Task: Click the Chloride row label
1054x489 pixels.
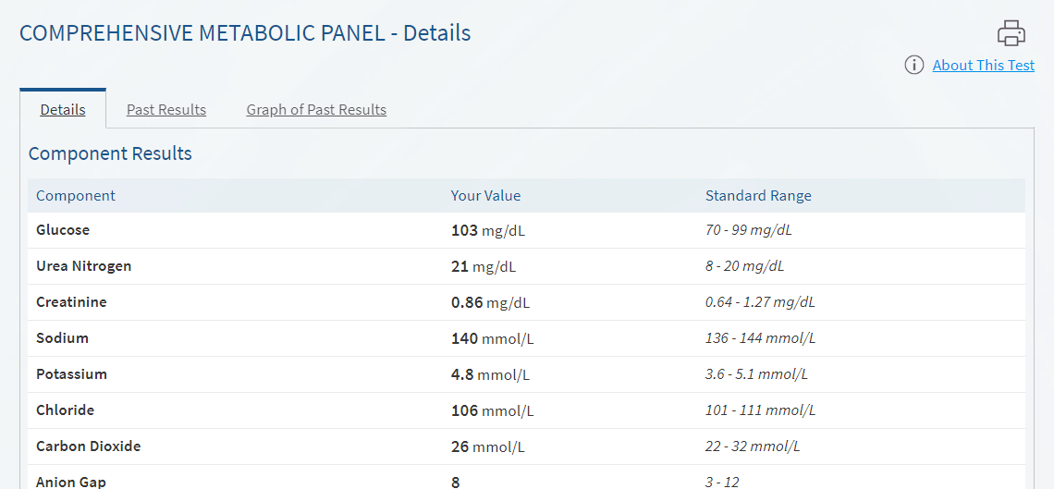Action: [66, 410]
